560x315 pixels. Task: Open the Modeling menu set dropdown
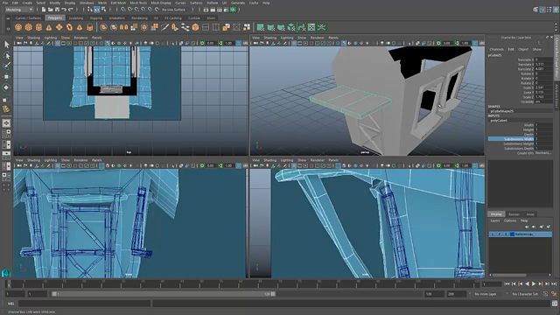19,10
